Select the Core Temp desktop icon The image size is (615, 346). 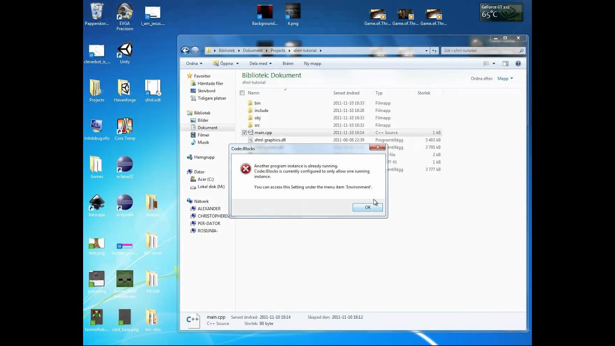point(124,129)
